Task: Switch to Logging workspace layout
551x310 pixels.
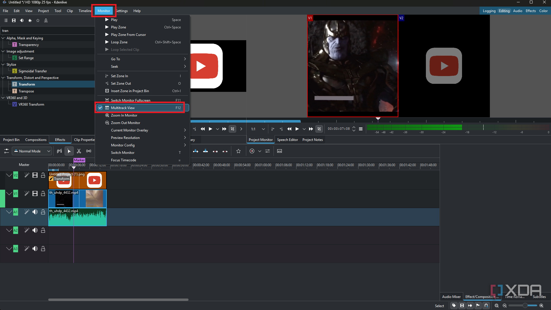Action: [x=489, y=11]
